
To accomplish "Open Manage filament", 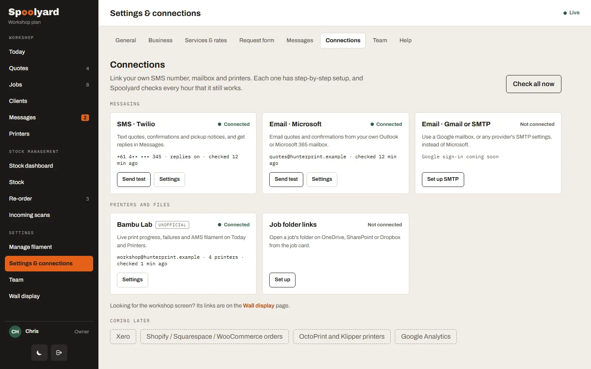I will [49, 247].
